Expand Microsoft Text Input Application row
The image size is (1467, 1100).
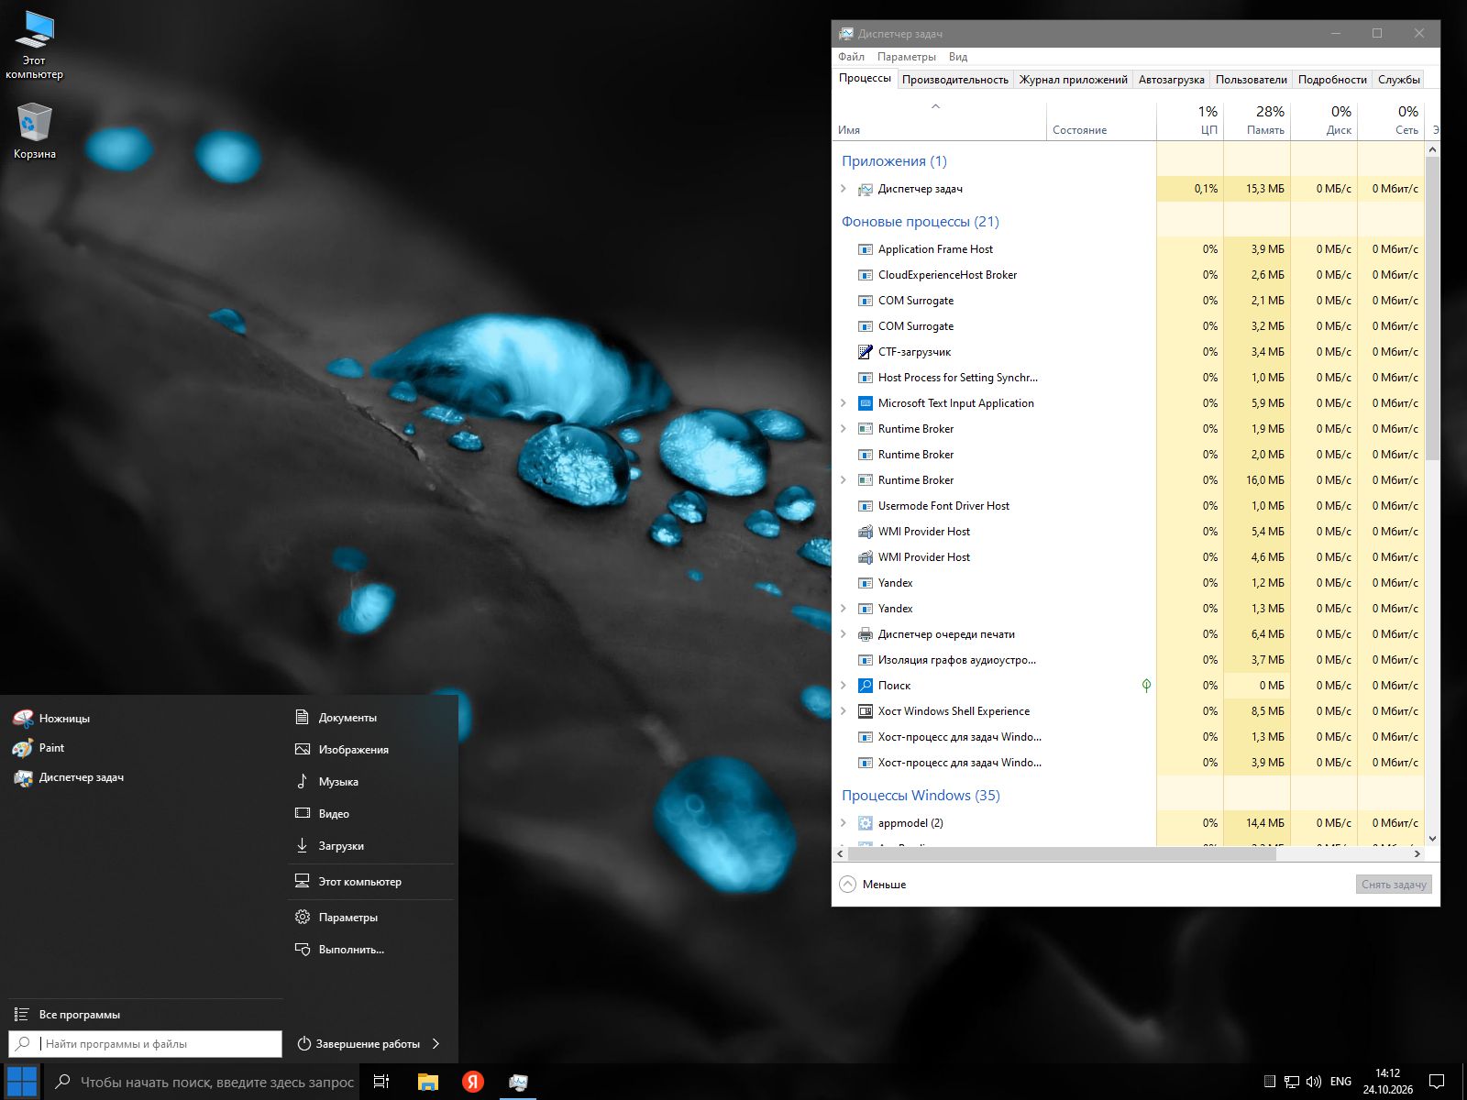pyautogui.click(x=844, y=403)
